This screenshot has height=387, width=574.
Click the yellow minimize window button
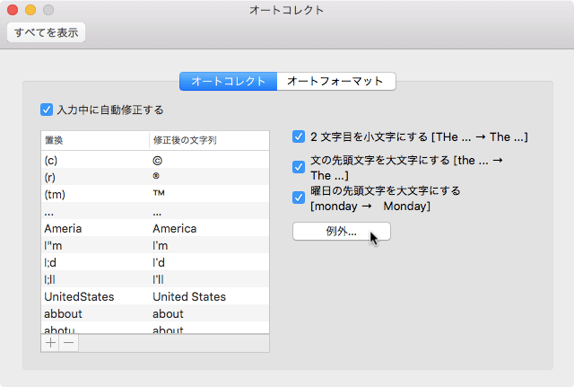30,10
